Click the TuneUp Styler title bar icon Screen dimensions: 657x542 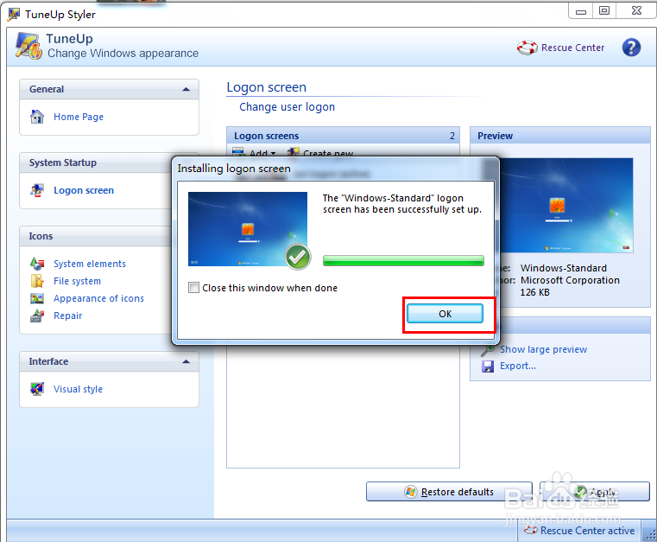14,14
